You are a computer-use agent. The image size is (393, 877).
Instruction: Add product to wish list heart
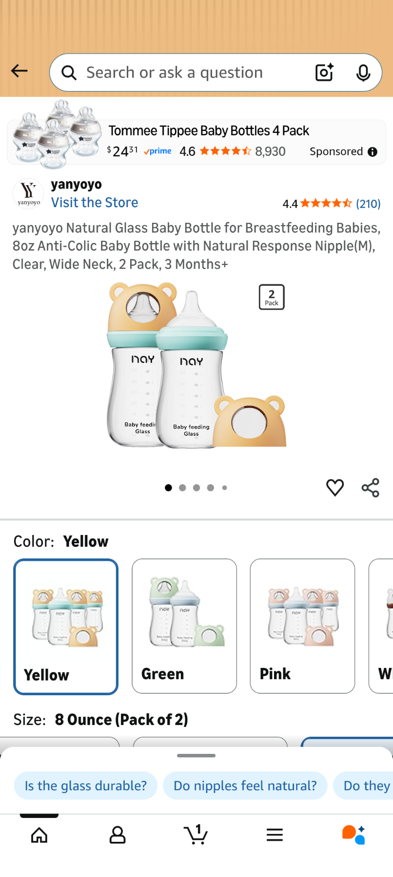point(335,488)
